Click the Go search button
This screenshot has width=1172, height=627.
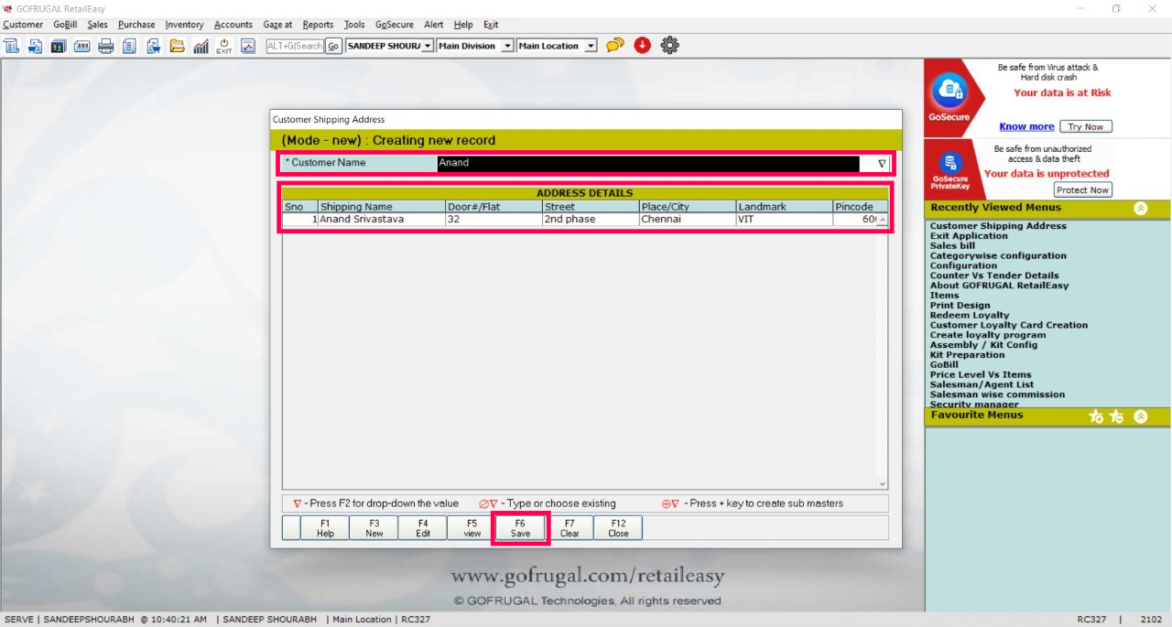(x=333, y=46)
